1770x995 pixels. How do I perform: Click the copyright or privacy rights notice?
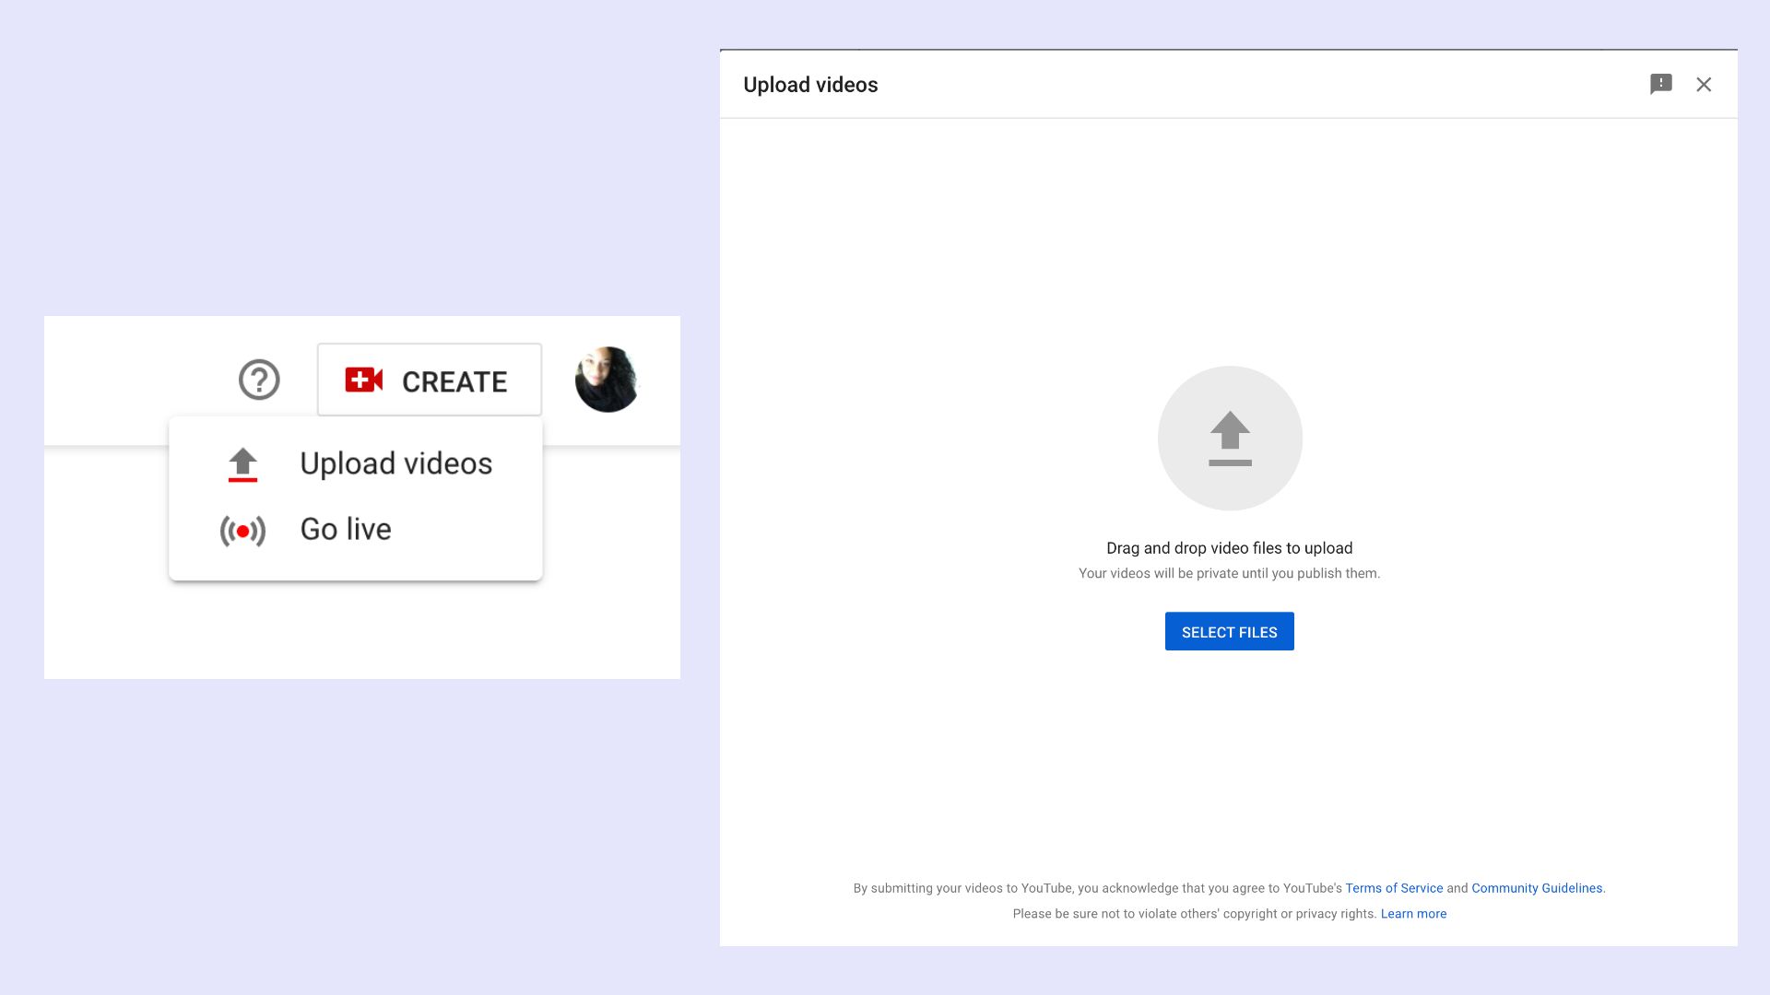point(1194,914)
